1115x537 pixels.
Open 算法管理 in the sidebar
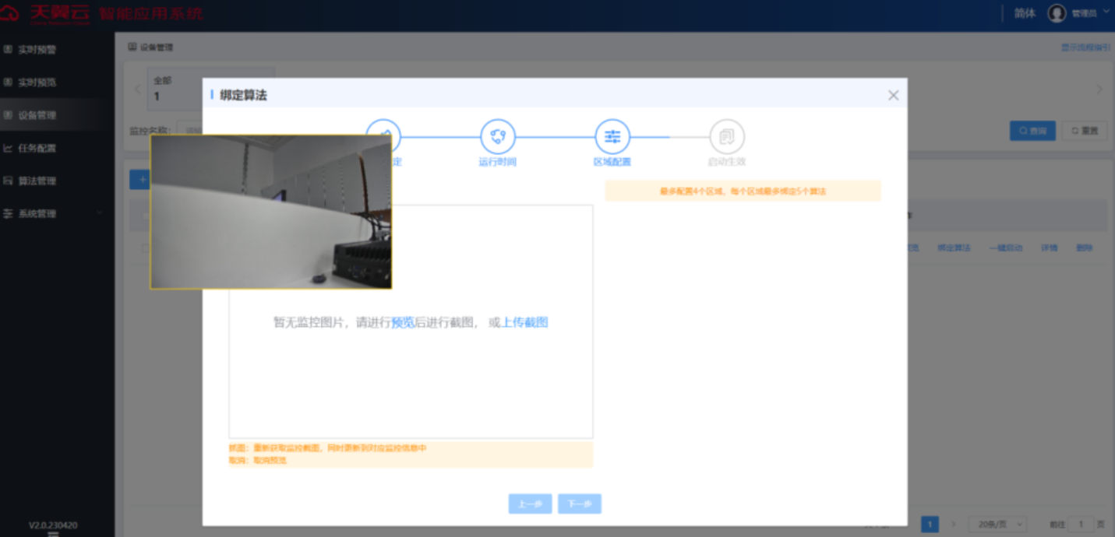coord(37,181)
